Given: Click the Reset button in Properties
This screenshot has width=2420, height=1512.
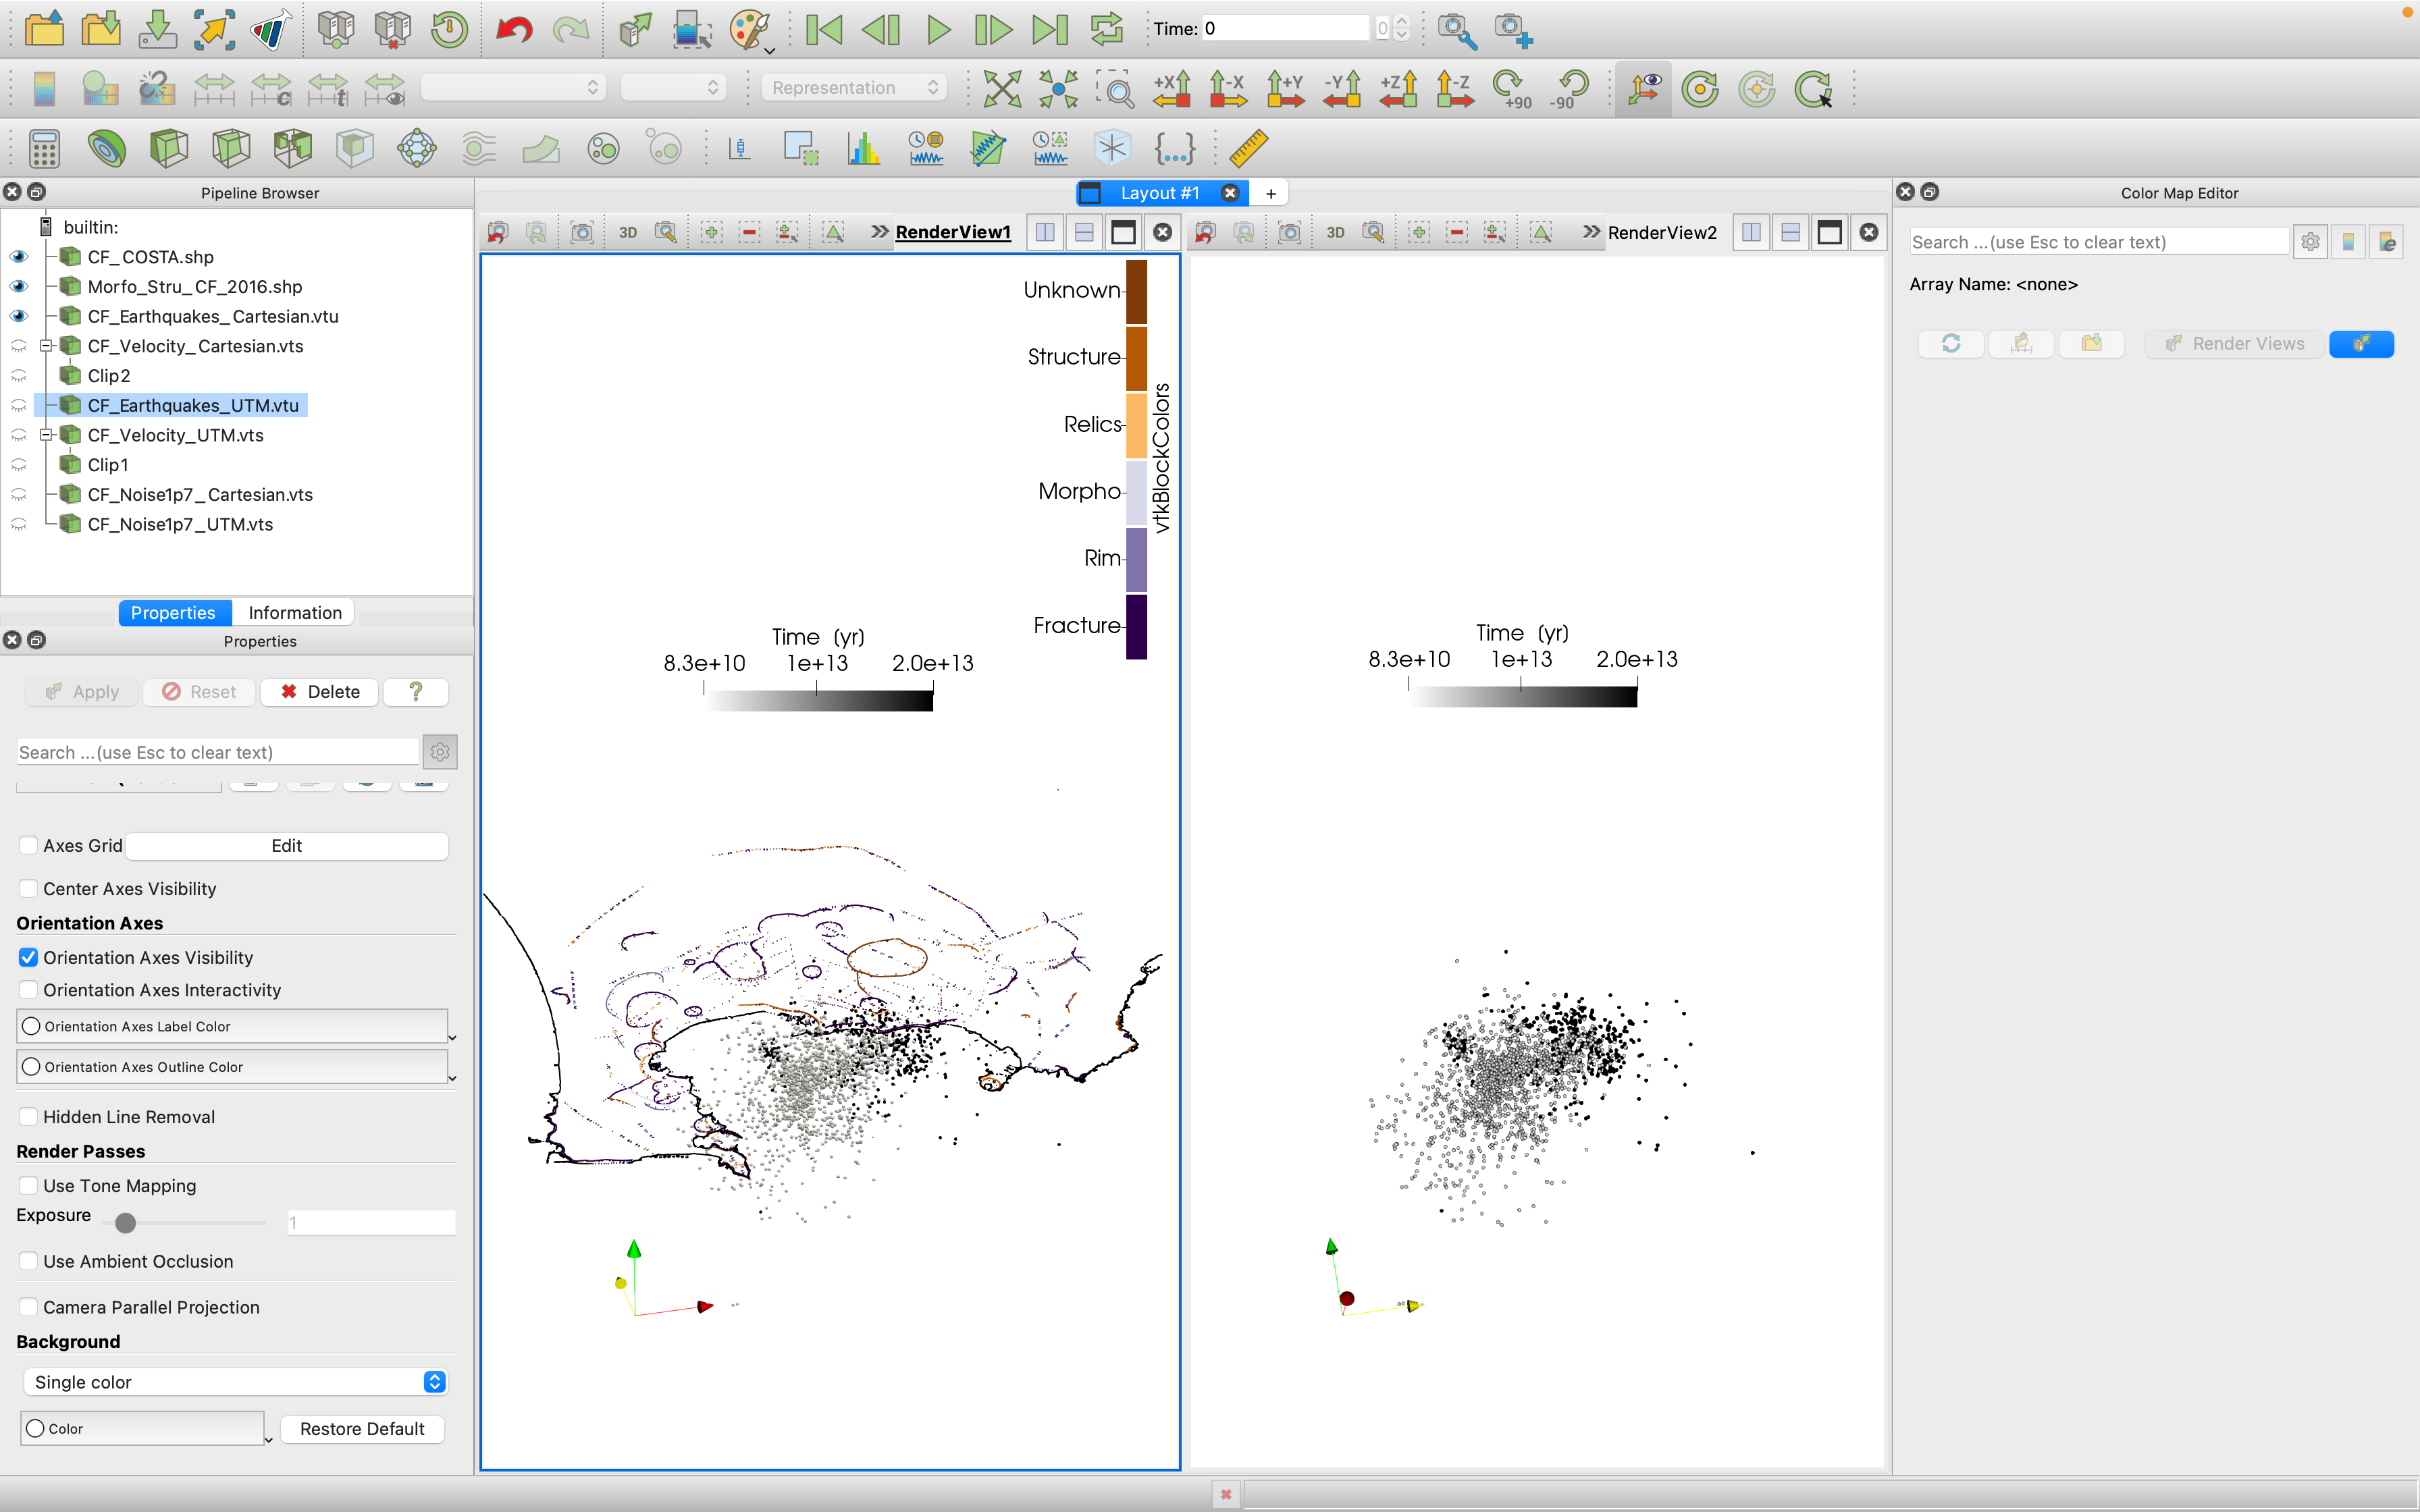Looking at the screenshot, I should (199, 692).
